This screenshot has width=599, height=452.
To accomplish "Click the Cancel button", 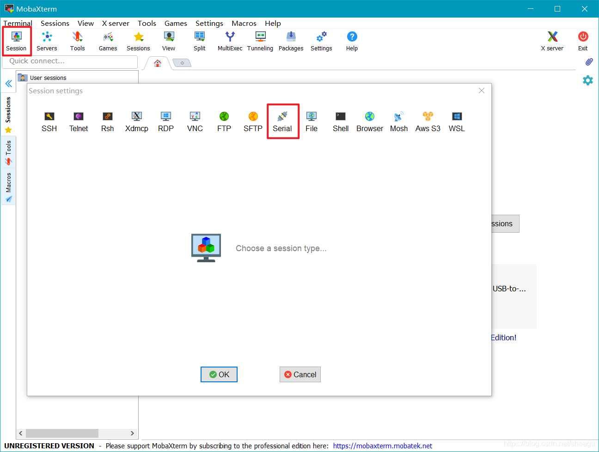I will point(300,374).
